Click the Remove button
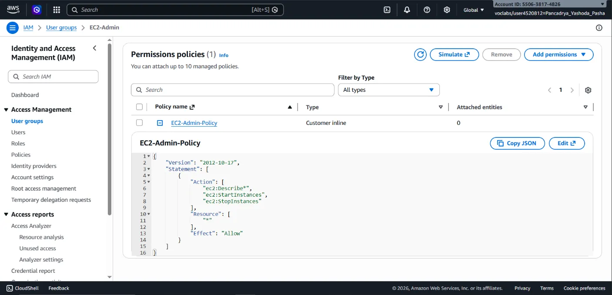612x295 pixels. [502, 54]
